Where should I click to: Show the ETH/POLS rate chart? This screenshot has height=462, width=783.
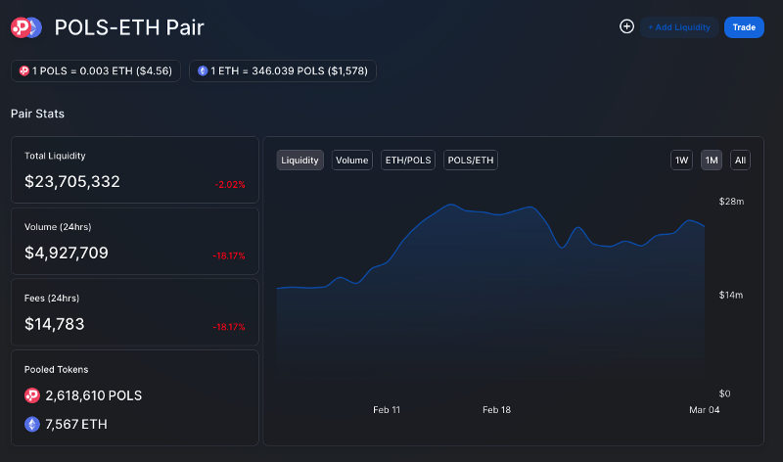(x=408, y=161)
